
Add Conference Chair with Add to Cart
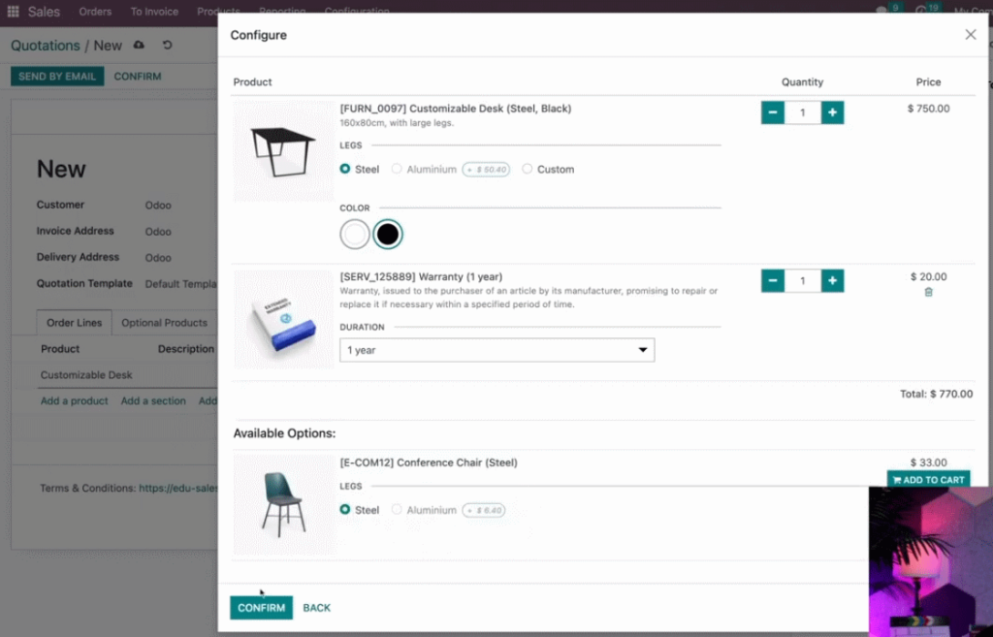tap(928, 479)
